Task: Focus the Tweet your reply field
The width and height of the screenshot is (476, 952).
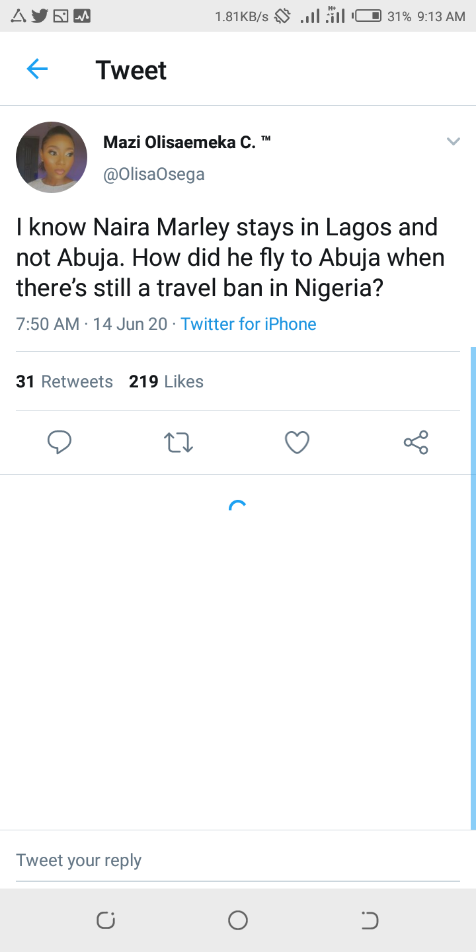Action: [x=238, y=860]
